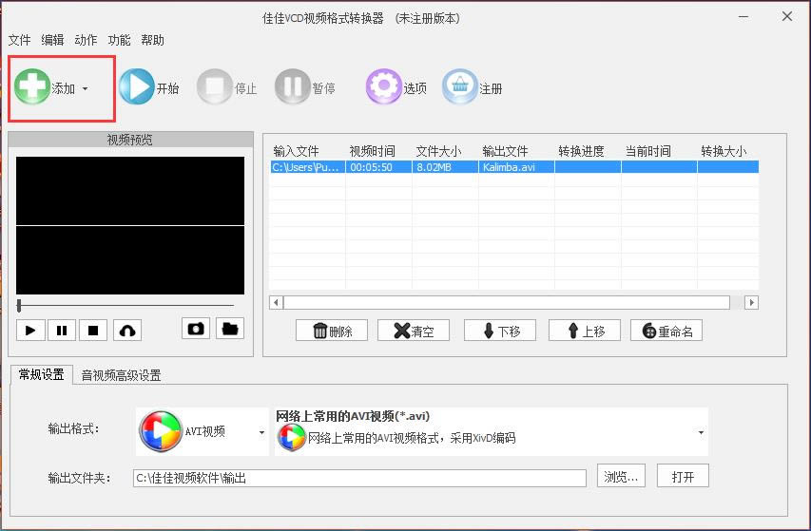Viewport: 811px width, 531px height.
Task: Click the file list left scroll arrow
Action: tap(276, 302)
